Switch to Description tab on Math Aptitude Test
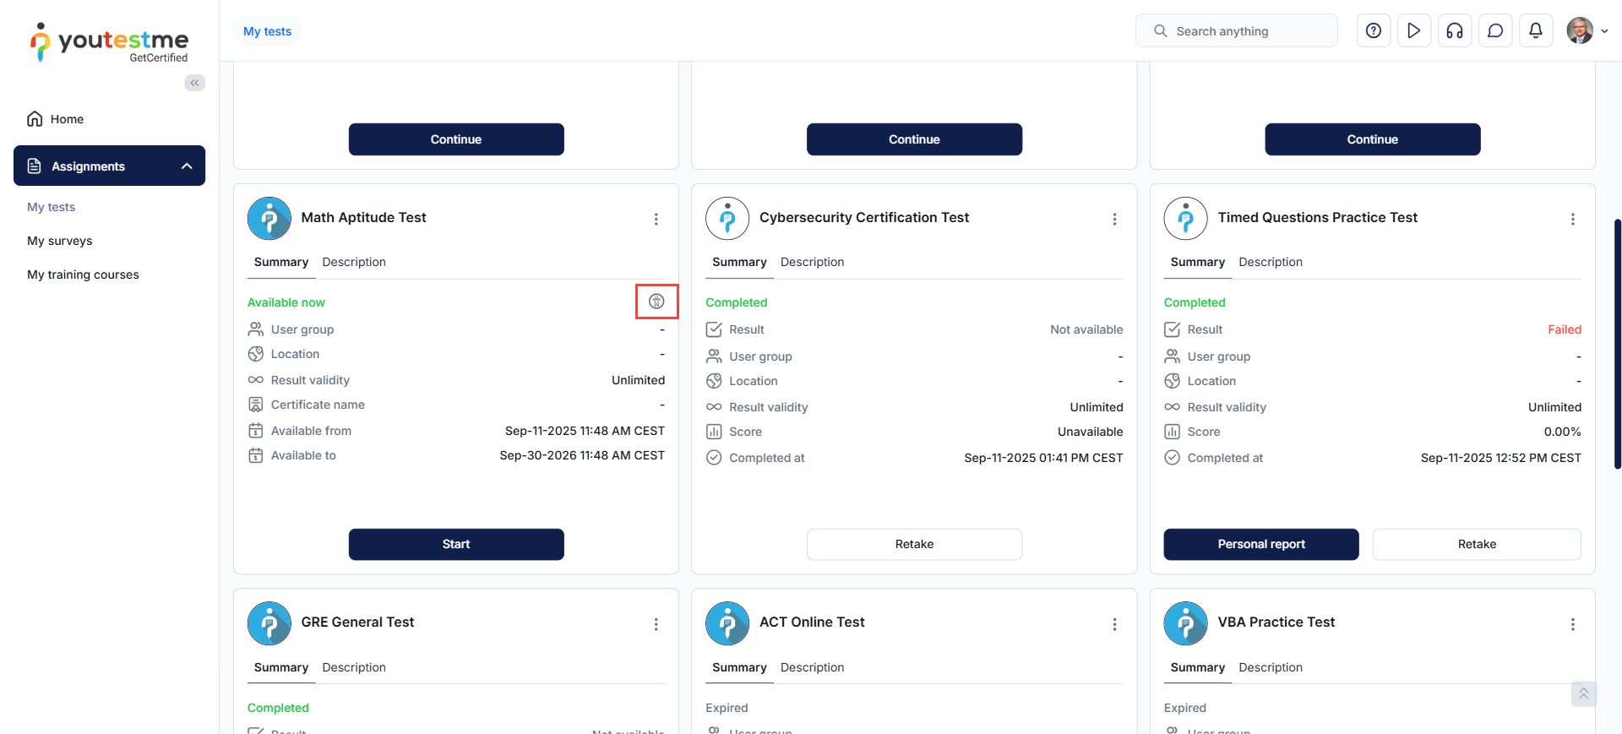1622x734 pixels. point(354,263)
